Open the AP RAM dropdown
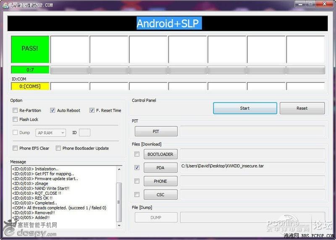The image size is (336, 240). click(51, 133)
